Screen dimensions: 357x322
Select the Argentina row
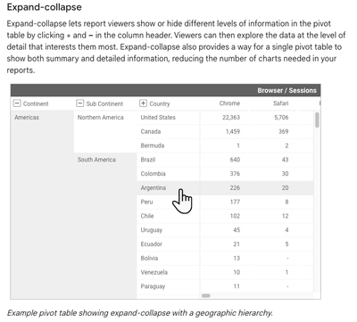pos(225,188)
